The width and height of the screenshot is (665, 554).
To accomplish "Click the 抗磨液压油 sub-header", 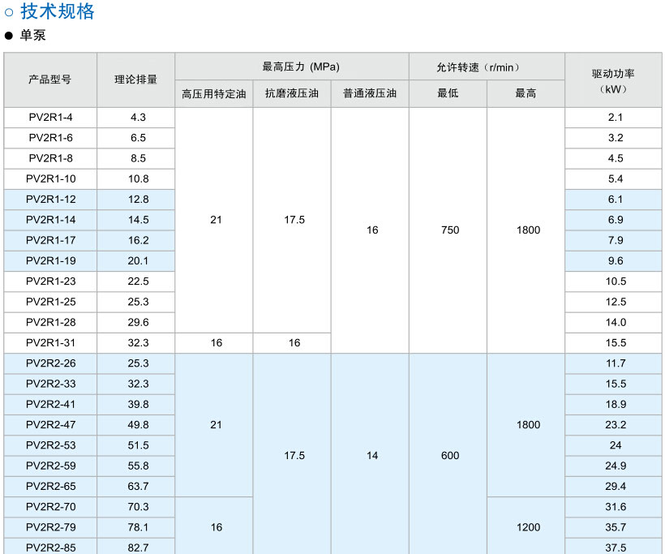I will [291, 93].
